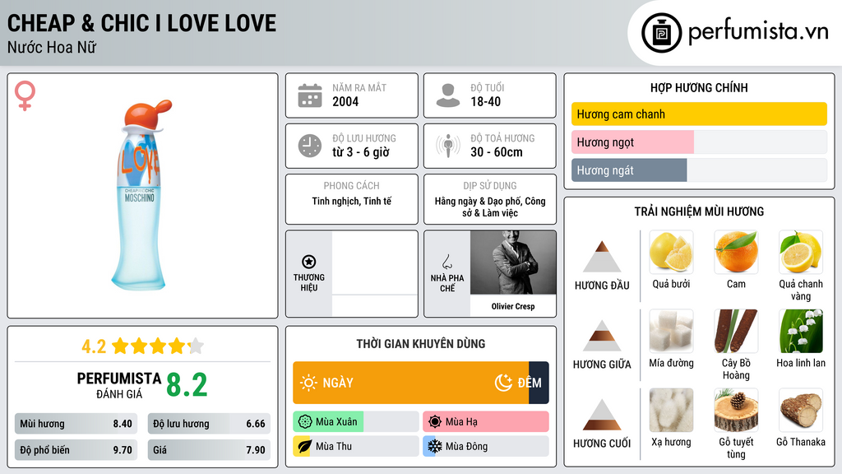The width and height of the screenshot is (842, 474).
Task: Click the dark Đêm night segment
Action: click(x=539, y=383)
